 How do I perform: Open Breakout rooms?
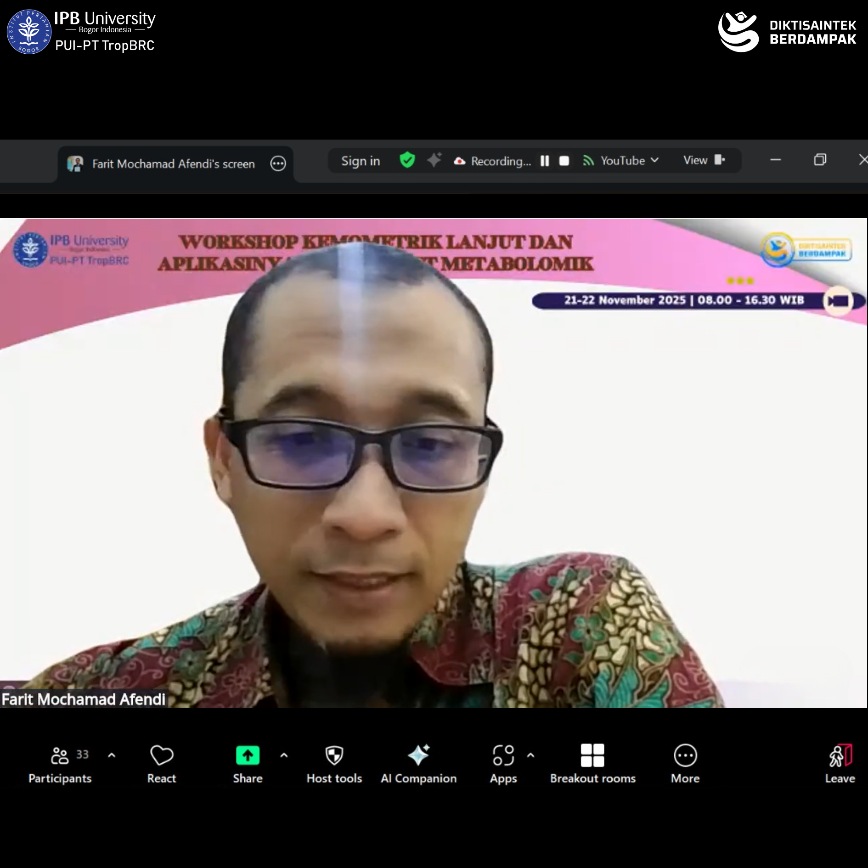pos(592,763)
